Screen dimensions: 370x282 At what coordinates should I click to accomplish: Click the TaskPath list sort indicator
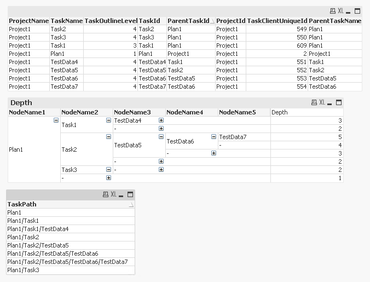click(131, 205)
